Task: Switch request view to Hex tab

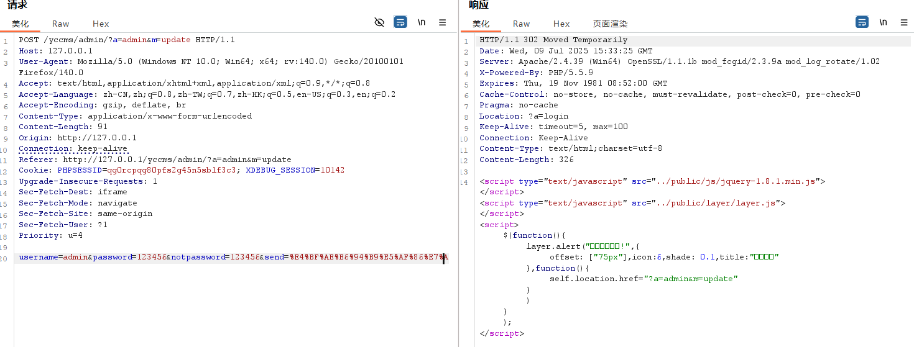Action: coord(101,24)
